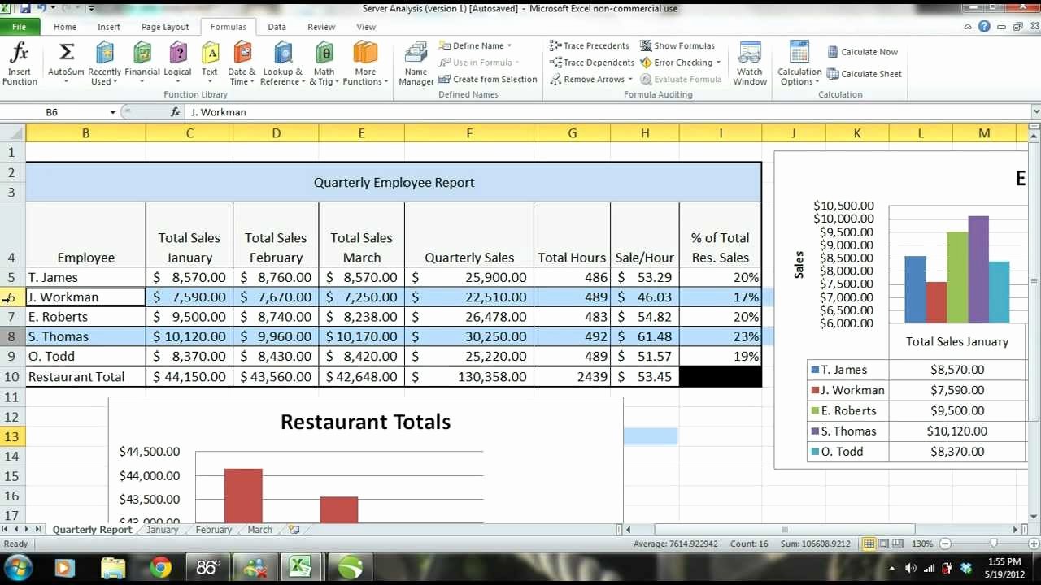
Task: Click Trace Dependents
Action: [592, 63]
